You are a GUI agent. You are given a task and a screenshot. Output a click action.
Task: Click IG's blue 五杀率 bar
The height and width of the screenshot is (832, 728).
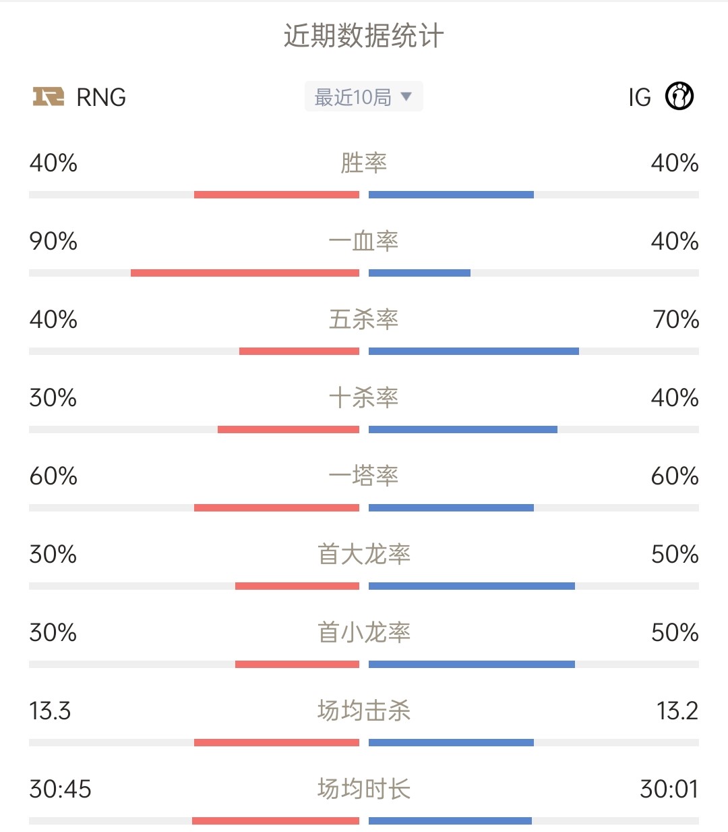[474, 351]
